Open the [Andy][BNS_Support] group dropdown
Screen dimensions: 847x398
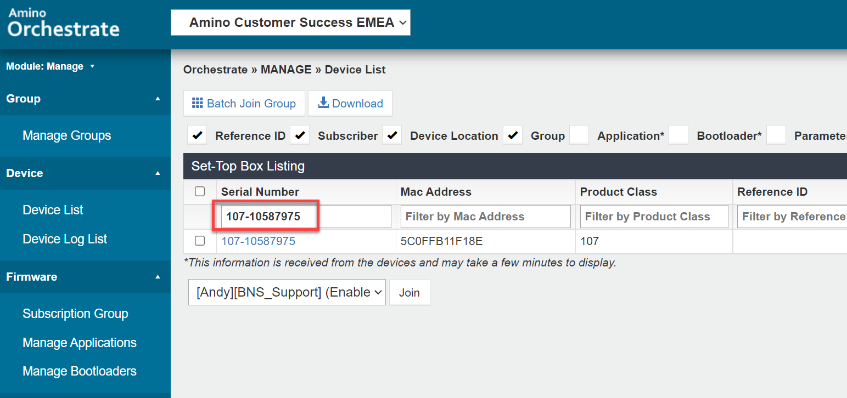[x=287, y=292]
